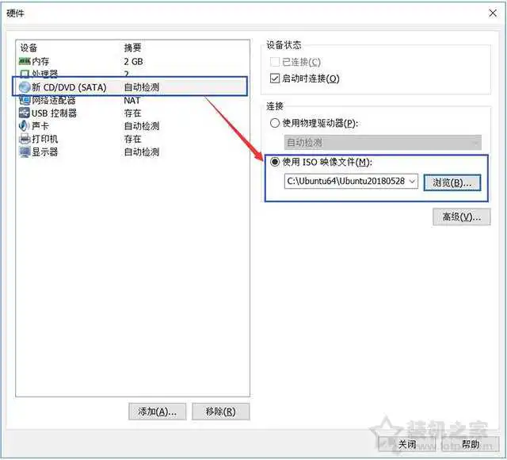The height and width of the screenshot is (460, 507).
Task: Click the NAT summary value
Action: 132,101
